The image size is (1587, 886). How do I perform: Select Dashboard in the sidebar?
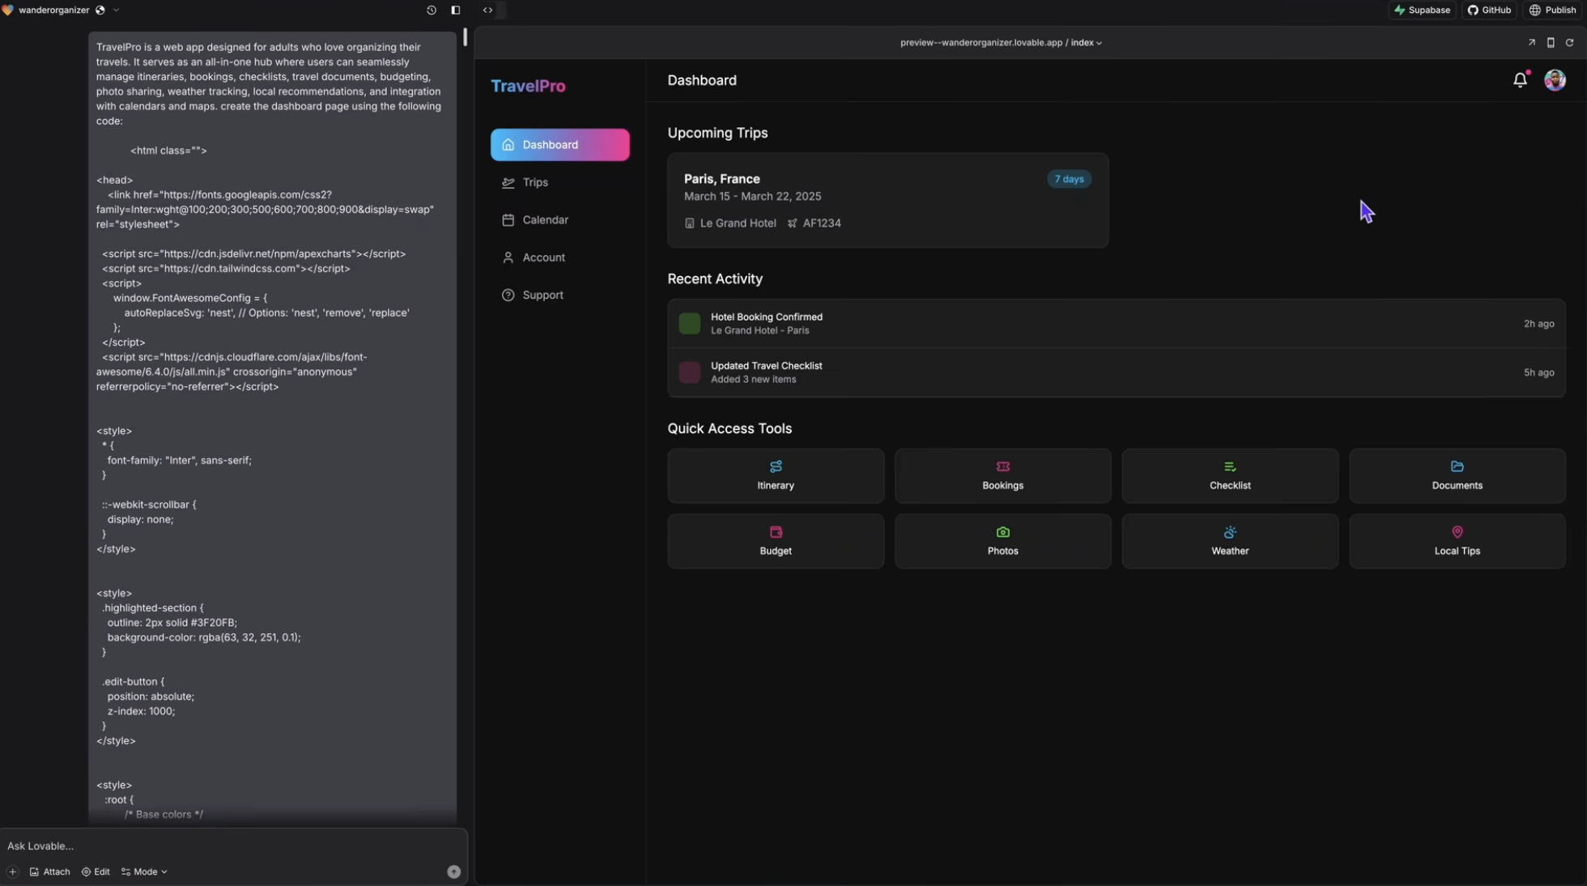559,145
